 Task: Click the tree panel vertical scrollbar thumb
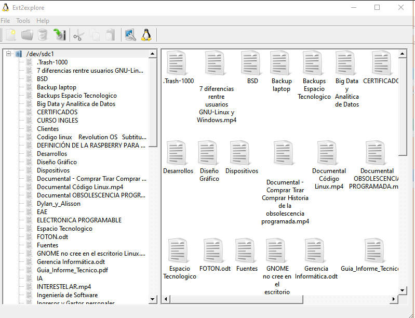[x=153, y=102]
